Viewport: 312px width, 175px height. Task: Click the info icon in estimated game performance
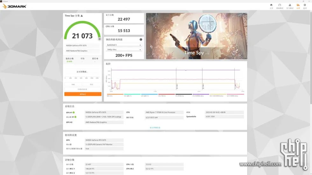coord(141,39)
